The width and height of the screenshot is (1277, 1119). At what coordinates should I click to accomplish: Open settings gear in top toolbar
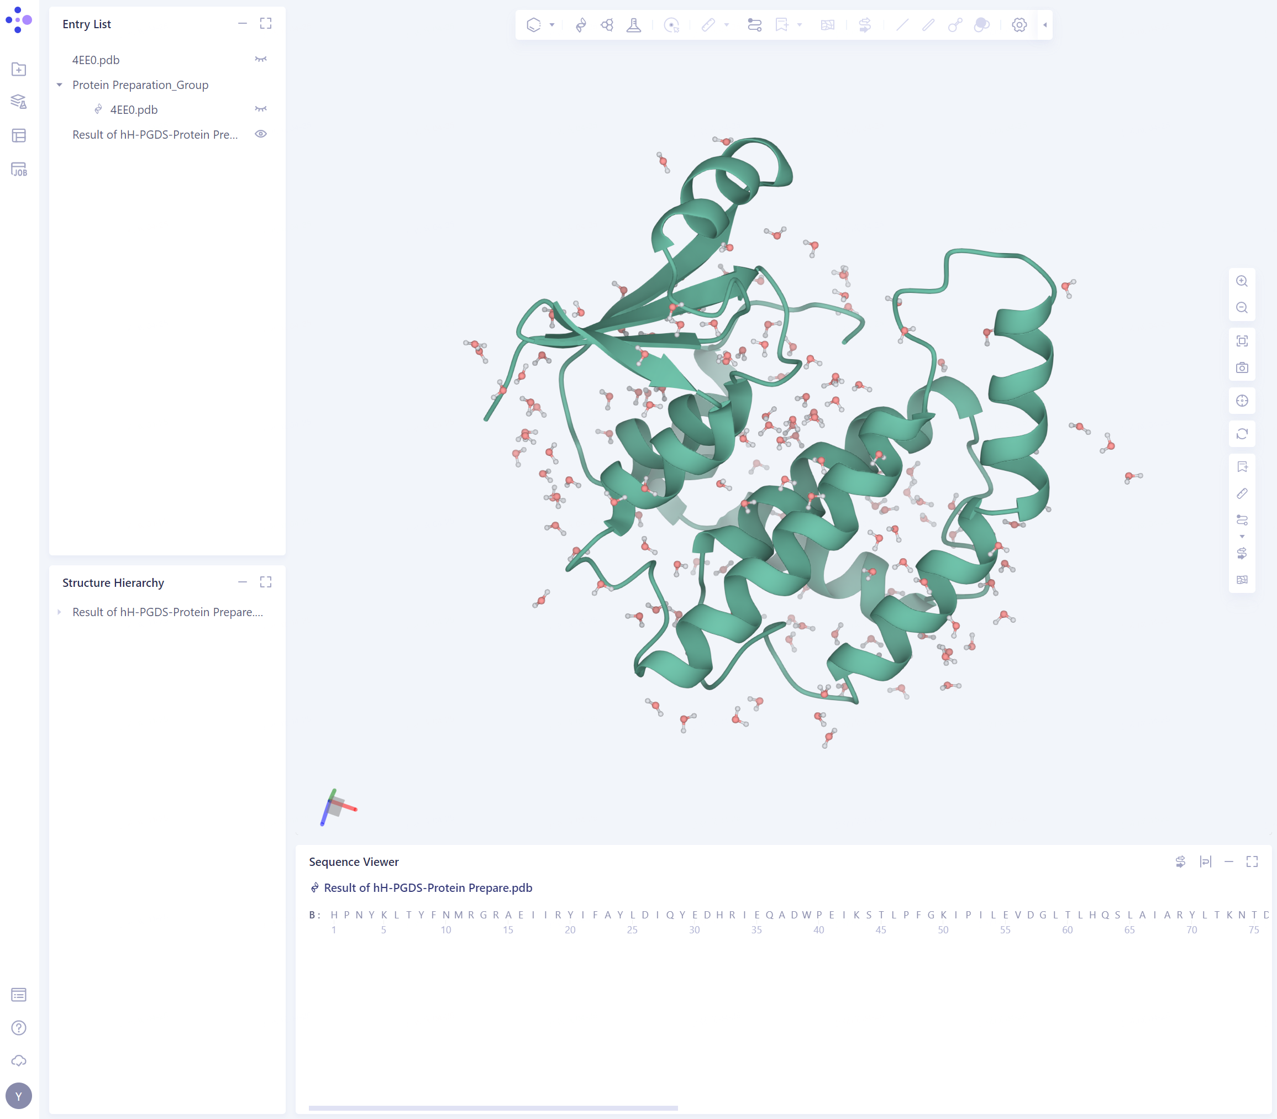1019,25
